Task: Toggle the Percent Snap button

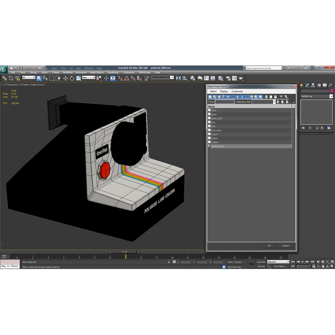Action: click(133, 78)
